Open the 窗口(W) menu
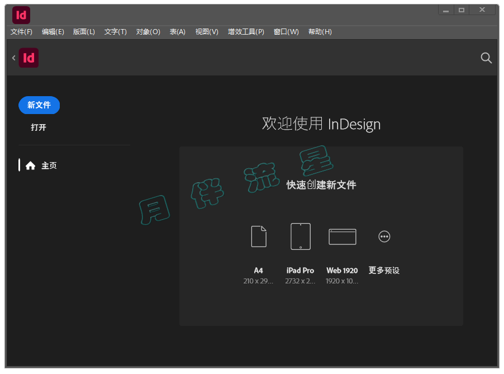Viewport: 504px width, 374px height. (286, 32)
